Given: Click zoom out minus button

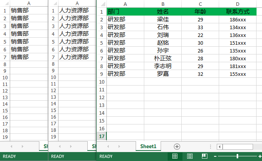Looking at the screenshot, I should 215,156.
